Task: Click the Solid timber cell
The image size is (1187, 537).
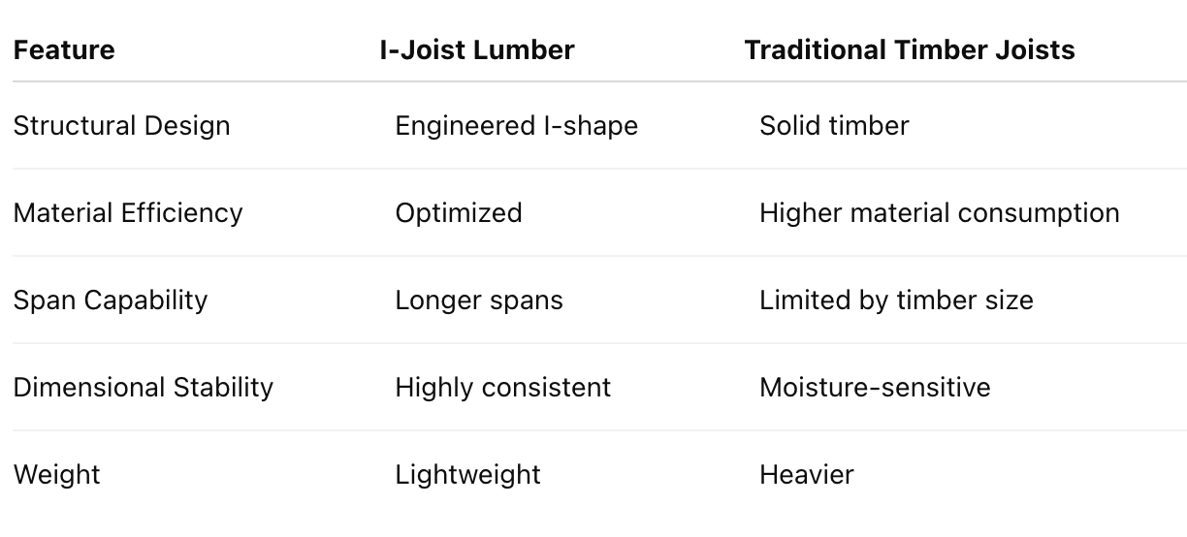Action: 834,126
